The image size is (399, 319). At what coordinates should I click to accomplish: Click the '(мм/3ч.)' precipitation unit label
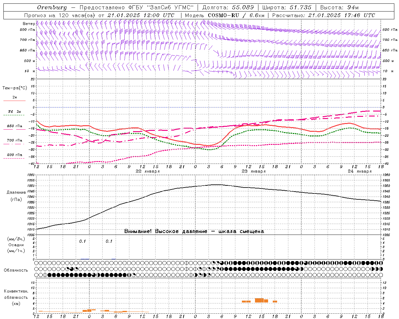tap(16, 239)
